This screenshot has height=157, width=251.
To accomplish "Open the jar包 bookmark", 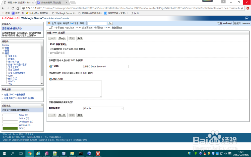I will coord(135,13).
